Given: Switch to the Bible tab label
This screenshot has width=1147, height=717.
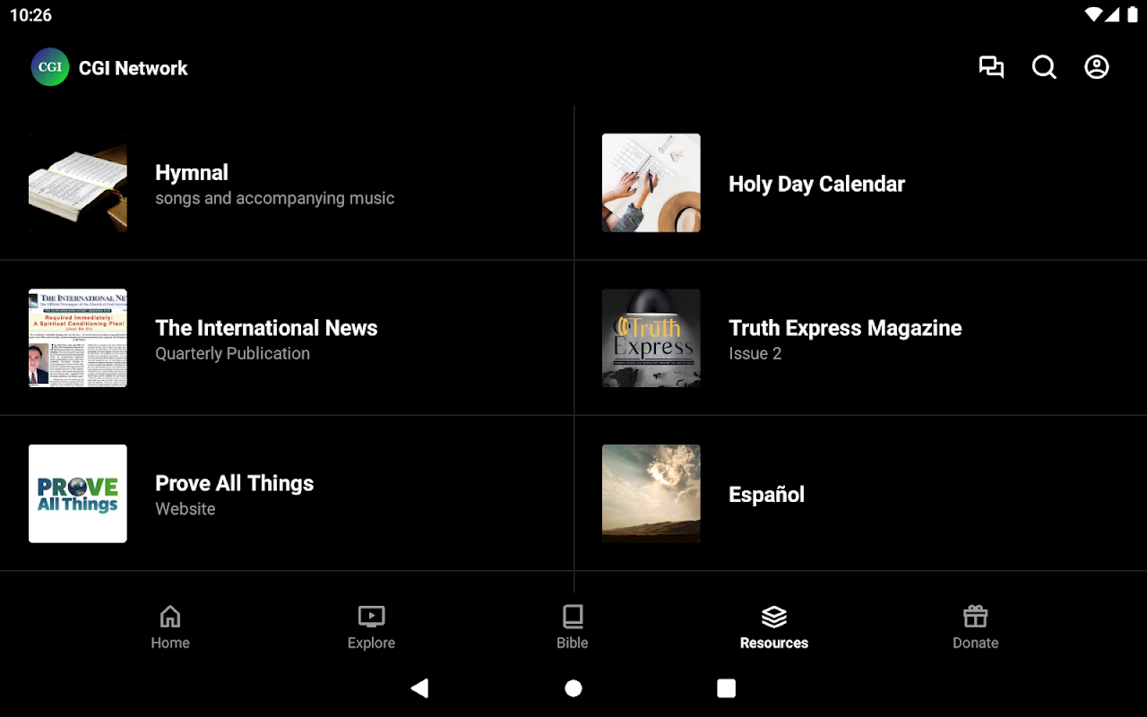Looking at the screenshot, I should tap(573, 643).
